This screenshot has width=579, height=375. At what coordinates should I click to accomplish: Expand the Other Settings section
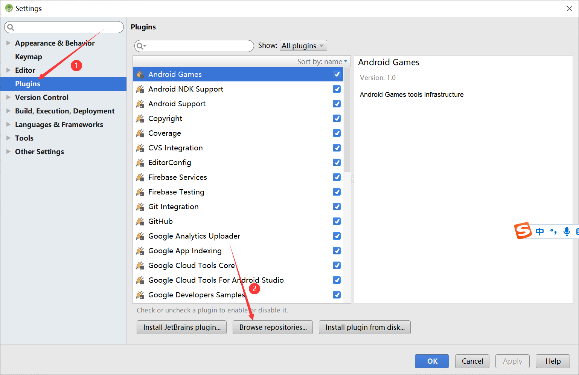coord(8,152)
